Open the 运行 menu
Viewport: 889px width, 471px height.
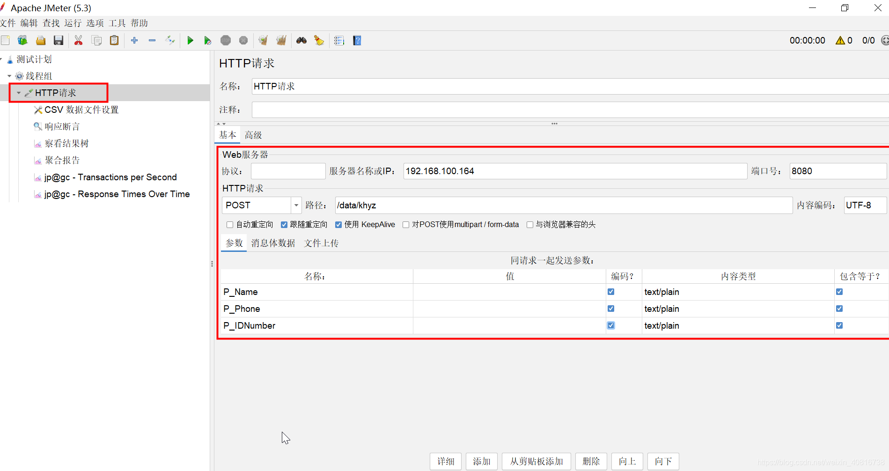click(73, 23)
